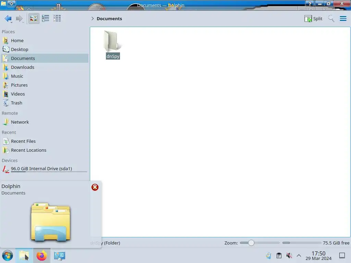Open Trash in Places panel

point(45,103)
